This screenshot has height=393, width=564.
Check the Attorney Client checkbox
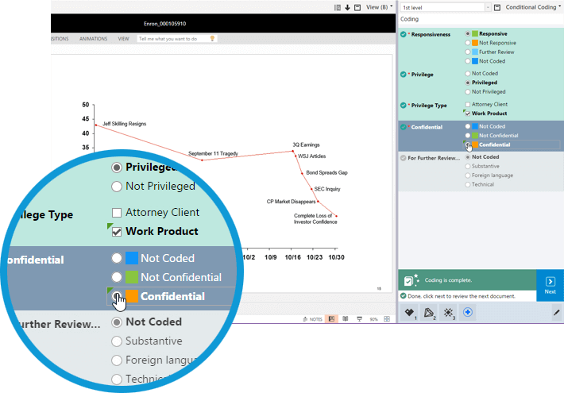468,104
